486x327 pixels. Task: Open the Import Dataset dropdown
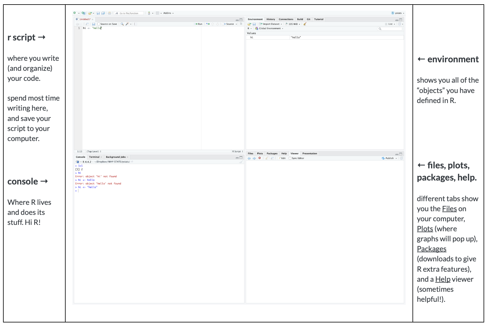click(x=271, y=24)
